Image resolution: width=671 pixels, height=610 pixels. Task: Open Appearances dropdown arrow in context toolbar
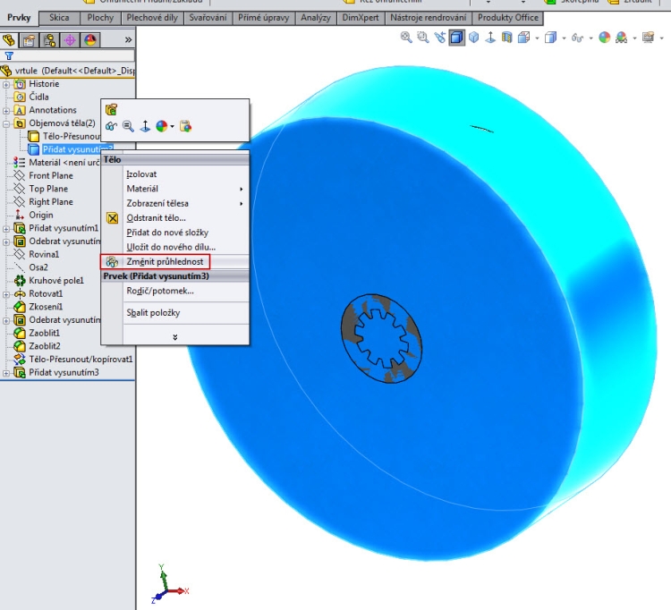[172, 127]
